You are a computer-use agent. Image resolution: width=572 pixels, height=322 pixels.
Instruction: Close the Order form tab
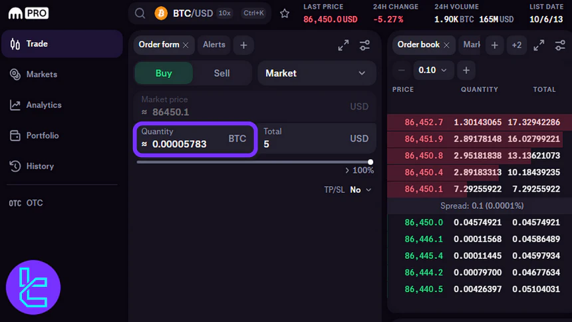186,45
